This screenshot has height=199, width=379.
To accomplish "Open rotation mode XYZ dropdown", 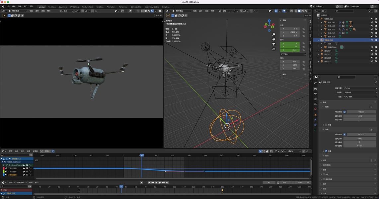I will tap(293, 54).
